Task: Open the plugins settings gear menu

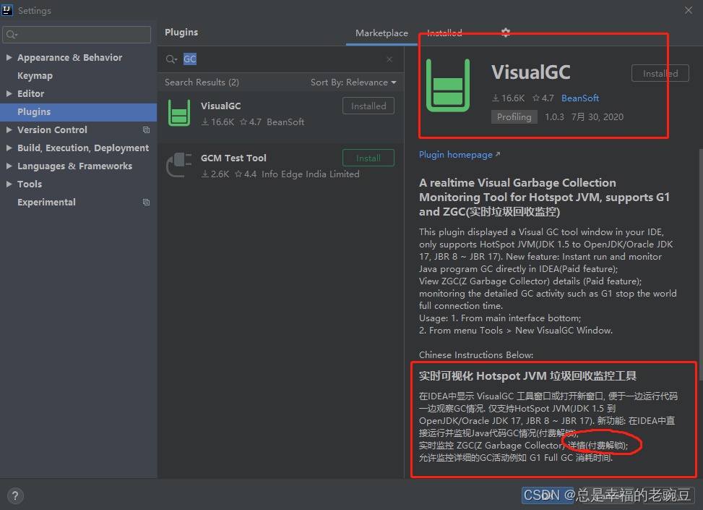Action: [x=505, y=33]
